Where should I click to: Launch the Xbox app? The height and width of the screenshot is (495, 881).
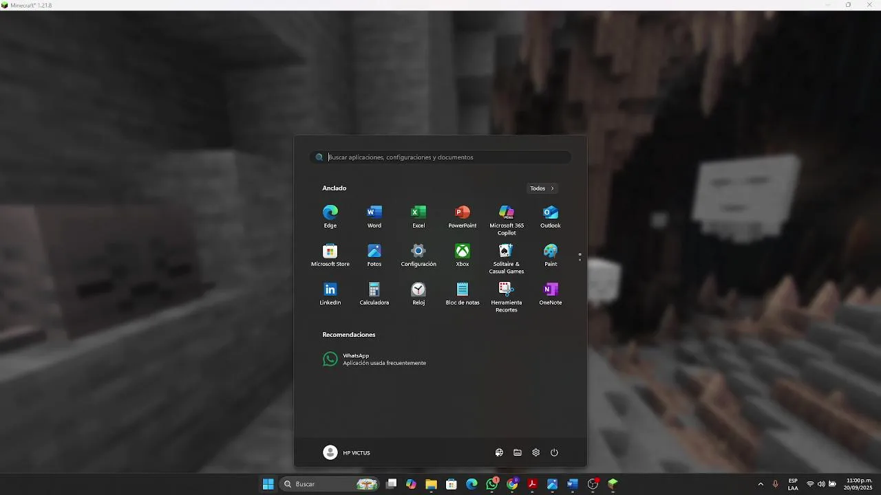(463, 255)
